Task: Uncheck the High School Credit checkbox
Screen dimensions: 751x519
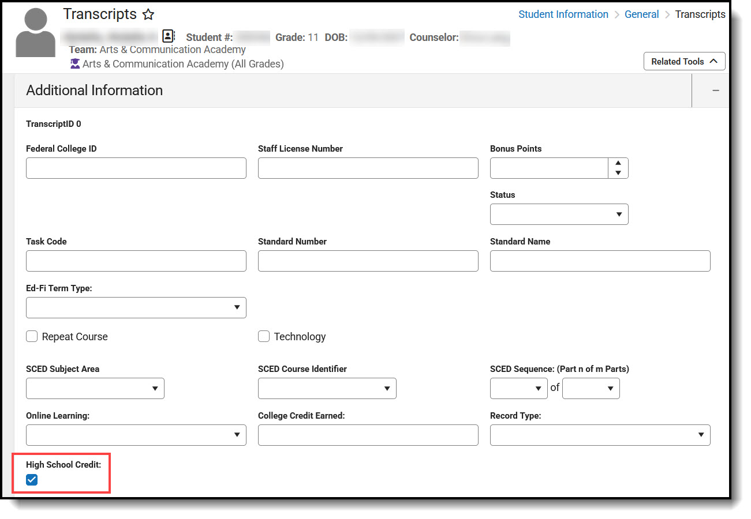Action: click(32, 480)
